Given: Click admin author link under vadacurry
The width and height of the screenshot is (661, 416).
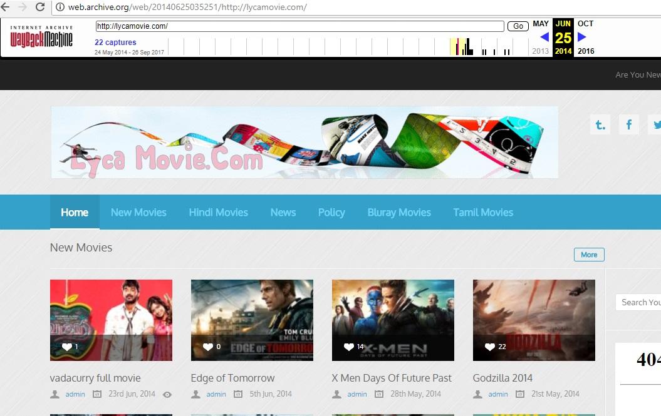Looking at the screenshot, I should 75,394.
